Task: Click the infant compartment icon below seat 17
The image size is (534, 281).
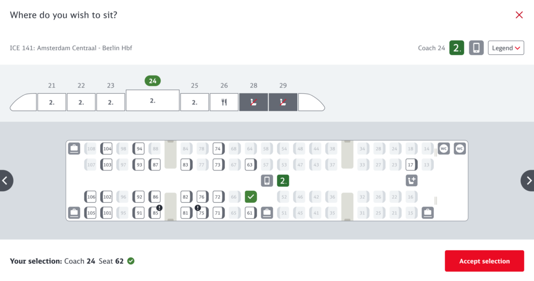Action: click(x=411, y=180)
